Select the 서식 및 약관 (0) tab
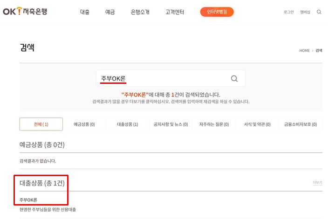 click(x=257, y=124)
